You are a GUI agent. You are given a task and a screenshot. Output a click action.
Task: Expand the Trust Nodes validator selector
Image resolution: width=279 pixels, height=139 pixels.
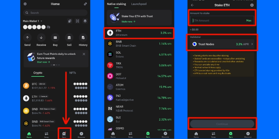(222, 44)
